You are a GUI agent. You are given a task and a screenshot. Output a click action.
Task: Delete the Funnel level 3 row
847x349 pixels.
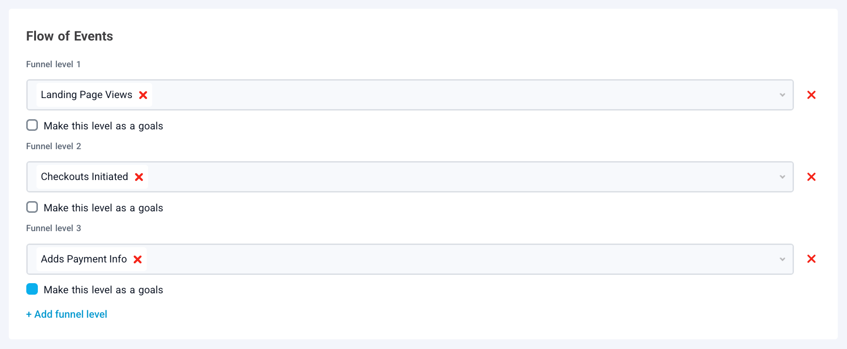[x=811, y=259]
